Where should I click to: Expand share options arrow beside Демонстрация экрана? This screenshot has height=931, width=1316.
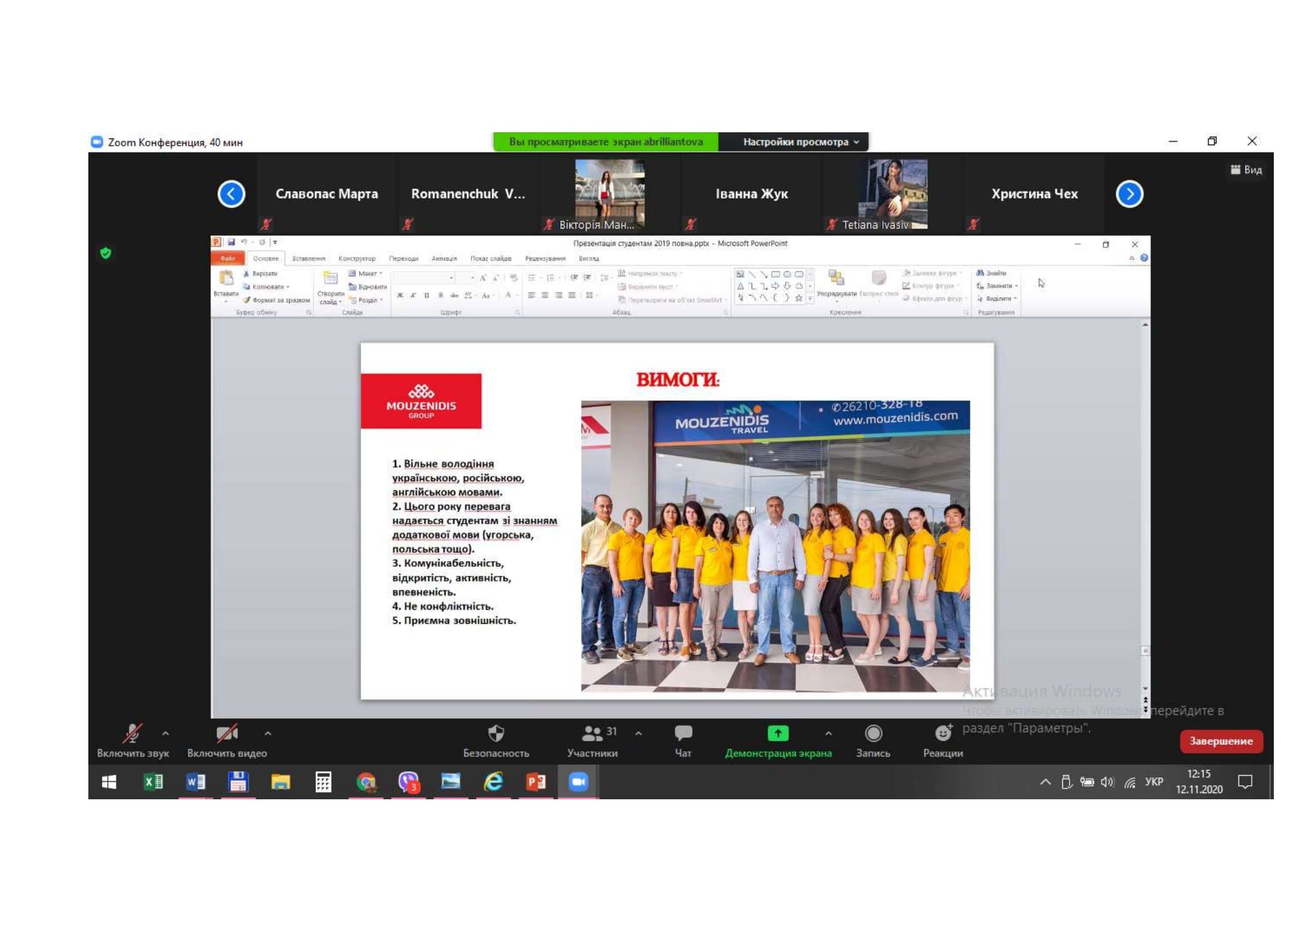[828, 733]
